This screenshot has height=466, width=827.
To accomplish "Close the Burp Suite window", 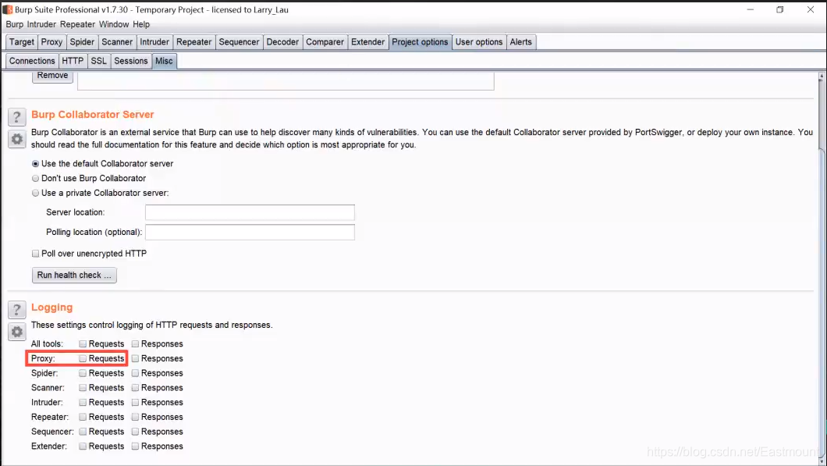I will [x=811, y=9].
